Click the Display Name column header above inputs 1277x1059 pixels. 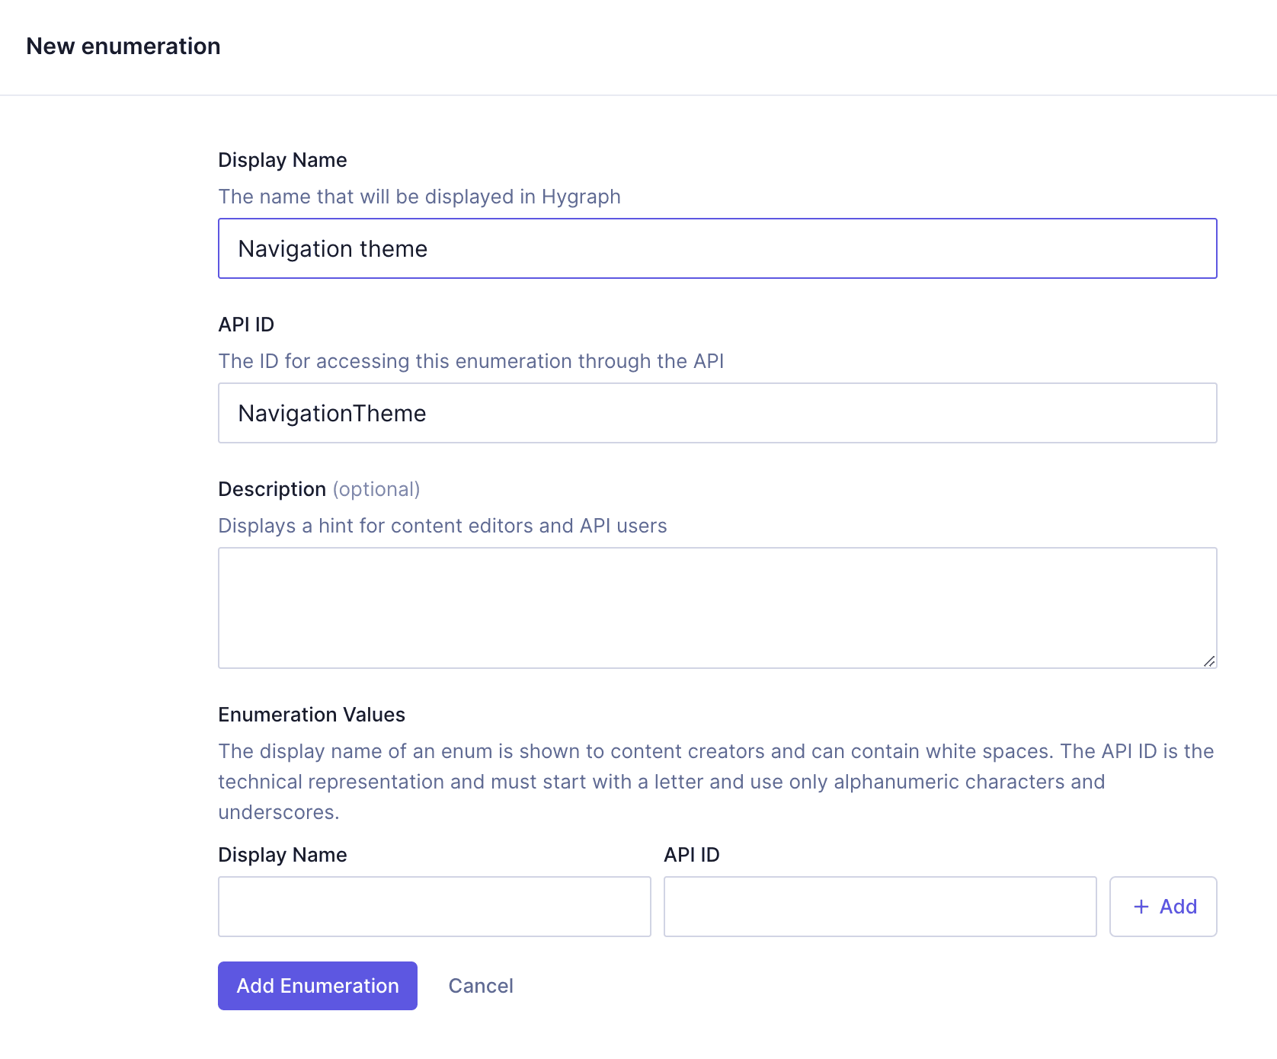(x=283, y=854)
